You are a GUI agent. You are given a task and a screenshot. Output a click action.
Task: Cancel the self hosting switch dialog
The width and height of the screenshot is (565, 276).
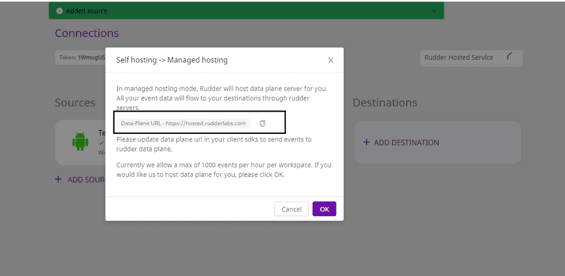291,209
